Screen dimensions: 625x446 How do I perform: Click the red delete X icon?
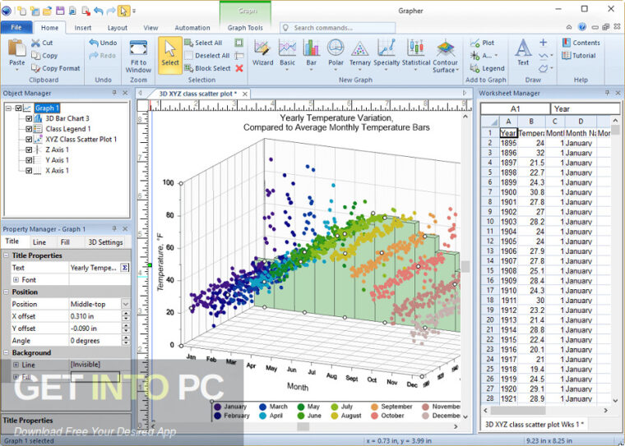239,68
